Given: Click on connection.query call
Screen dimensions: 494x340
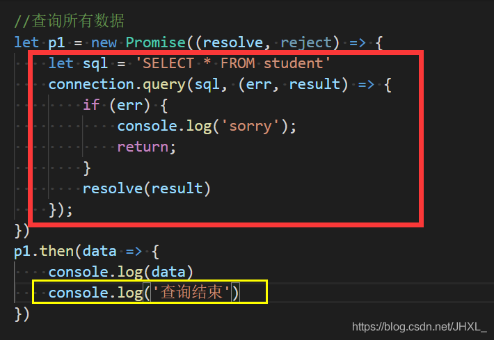Looking at the screenshot, I should click(118, 84).
